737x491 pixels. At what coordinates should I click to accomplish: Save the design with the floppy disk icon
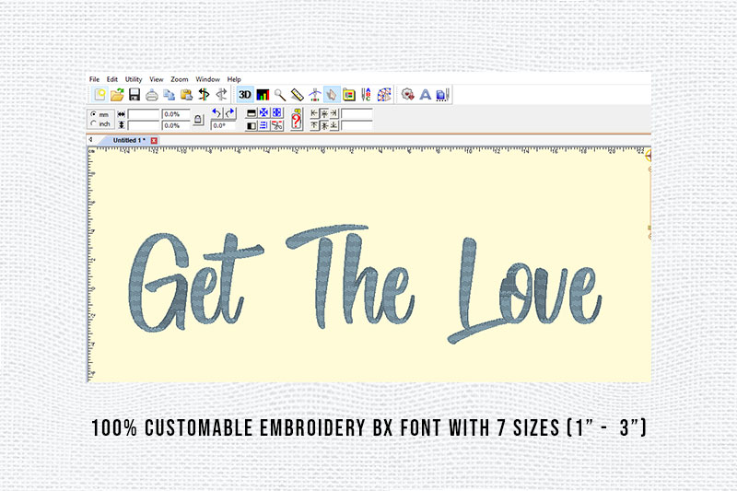pos(135,95)
